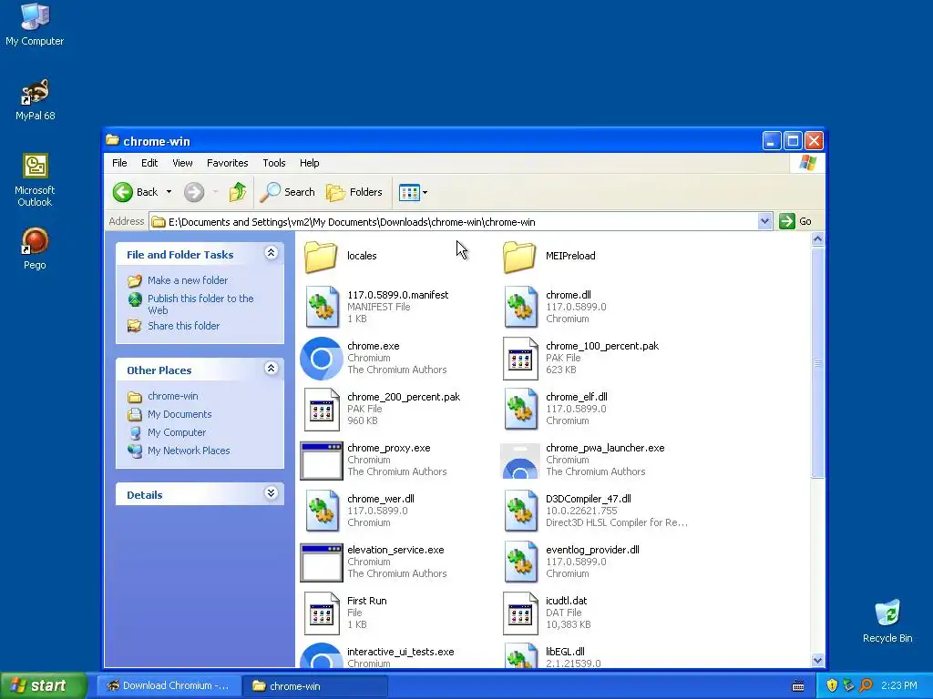The image size is (933, 699).
Task: Go to My Computer in Other Places
Action: tap(177, 432)
